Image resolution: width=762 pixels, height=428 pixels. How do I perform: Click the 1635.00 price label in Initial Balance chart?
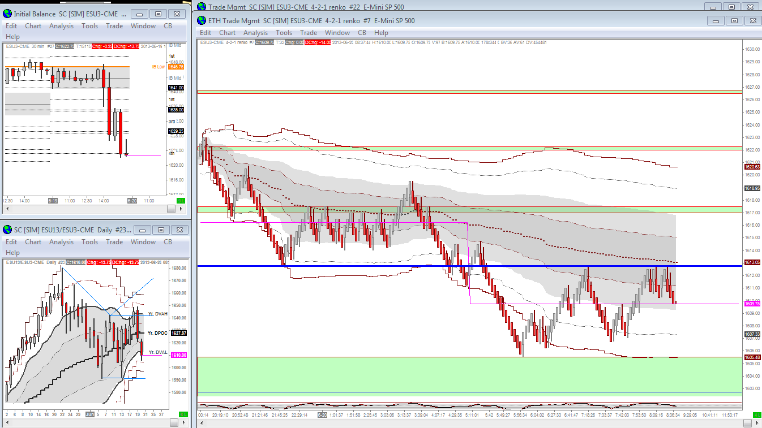click(176, 110)
